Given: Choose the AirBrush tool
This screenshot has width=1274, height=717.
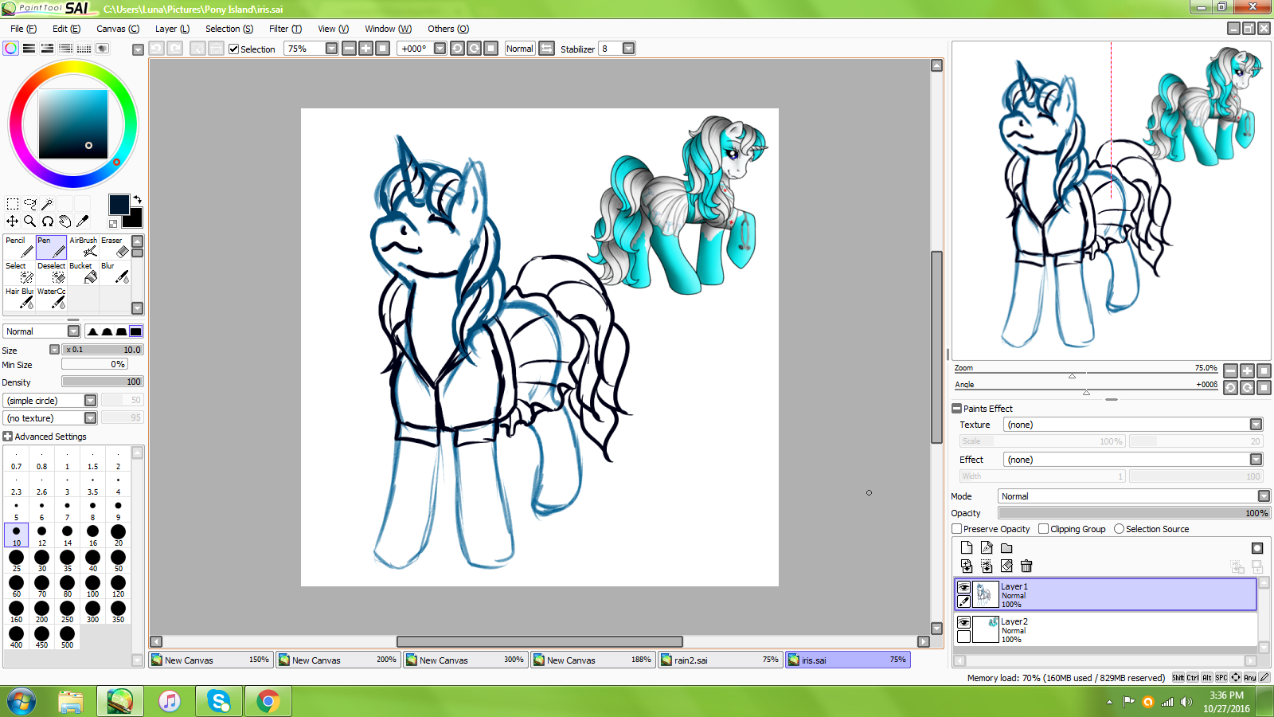Looking at the screenshot, I should click(83, 247).
